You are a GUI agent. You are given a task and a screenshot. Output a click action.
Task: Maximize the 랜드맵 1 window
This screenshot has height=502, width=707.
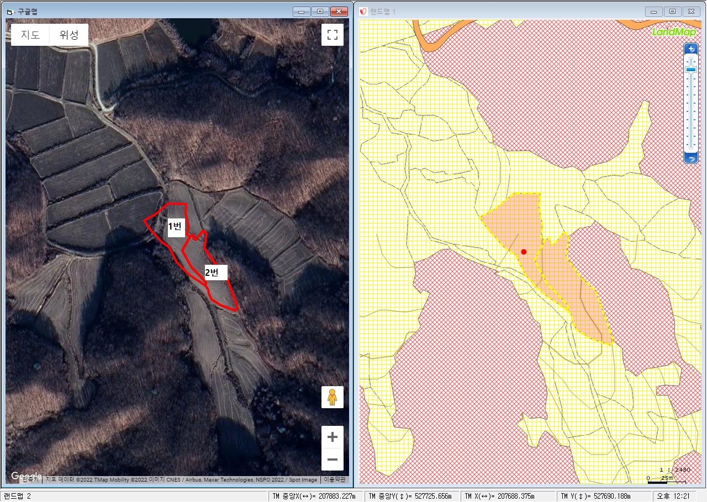[672, 11]
